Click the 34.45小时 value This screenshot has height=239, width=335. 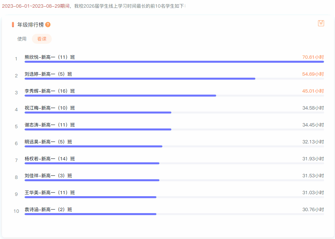pyautogui.click(x=313, y=125)
